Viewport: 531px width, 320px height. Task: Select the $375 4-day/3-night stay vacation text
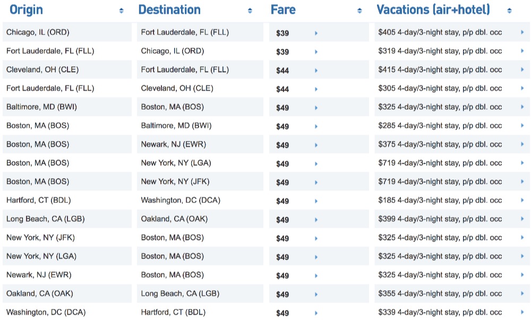[440, 145]
